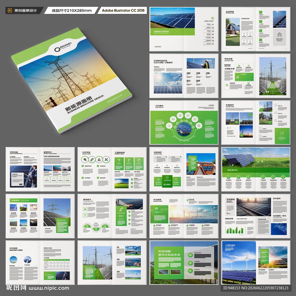This screenshot has width=296, height=296.
Task: Click the Adobe Illustrator CC 2018 label
Action: click(x=123, y=11)
